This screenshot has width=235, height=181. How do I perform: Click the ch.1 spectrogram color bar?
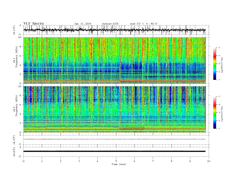click(215, 64)
